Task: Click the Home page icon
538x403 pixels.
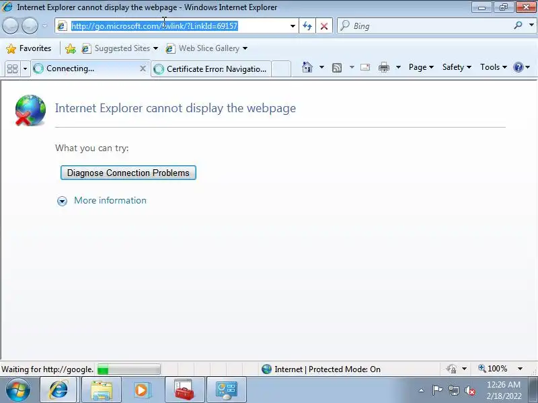Action: pyautogui.click(x=307, y=67)
